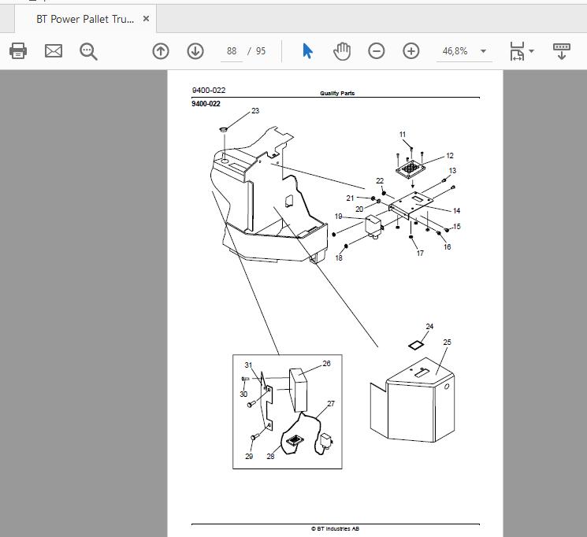Viewport: 587px width, 537px height.
Task: Open the 46,8% zoom level dropdown
Action: [483, 51]
